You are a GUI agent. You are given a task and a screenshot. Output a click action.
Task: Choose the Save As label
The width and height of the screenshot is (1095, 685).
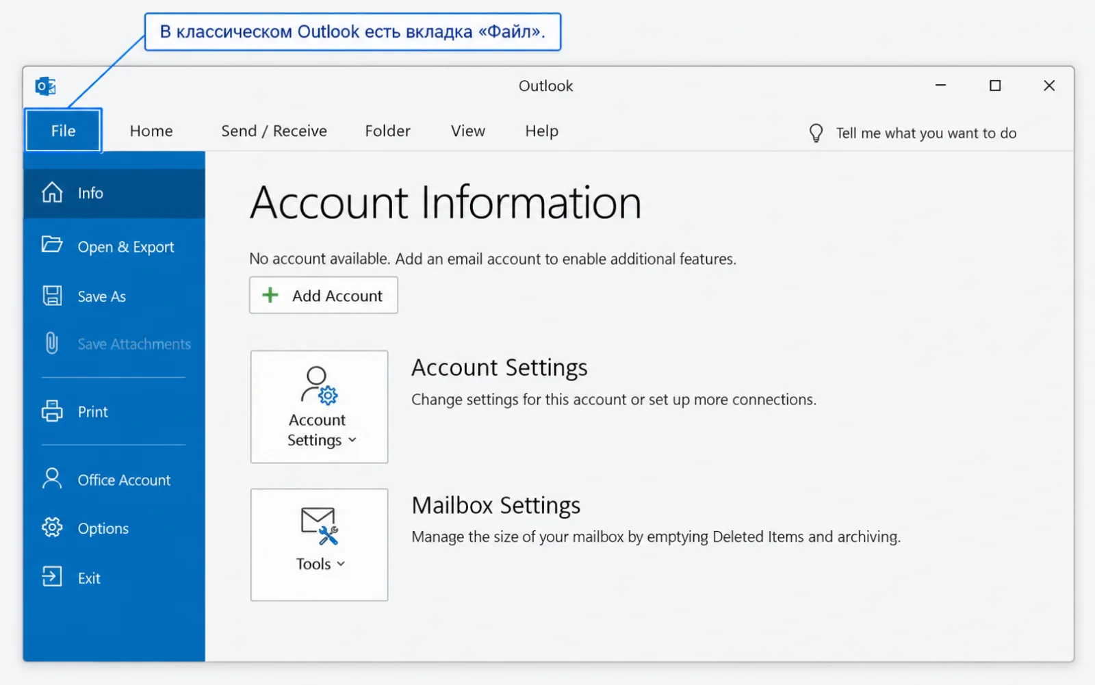(101, 296)
